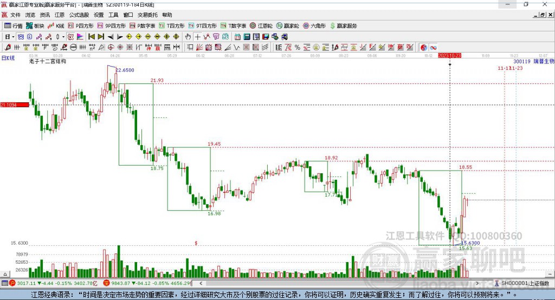Open the 赢家轮 wheel tool
Image resolution: width=555 pixels, height=300 pixels.
287,26
